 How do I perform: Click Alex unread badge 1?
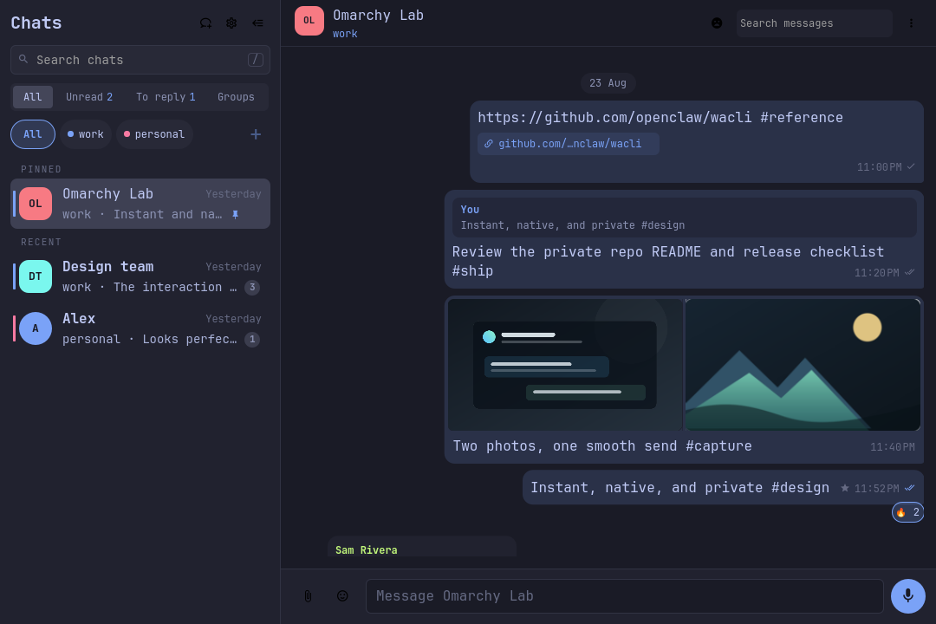pyautogui.click(x=252, y=339)
